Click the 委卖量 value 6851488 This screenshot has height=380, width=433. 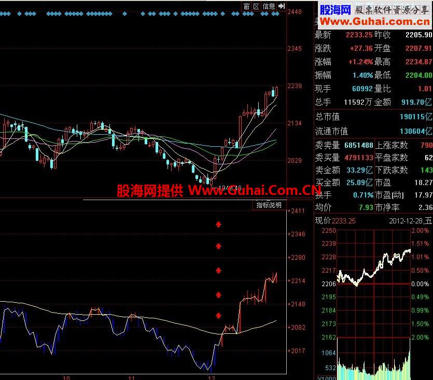pos(358,145)
